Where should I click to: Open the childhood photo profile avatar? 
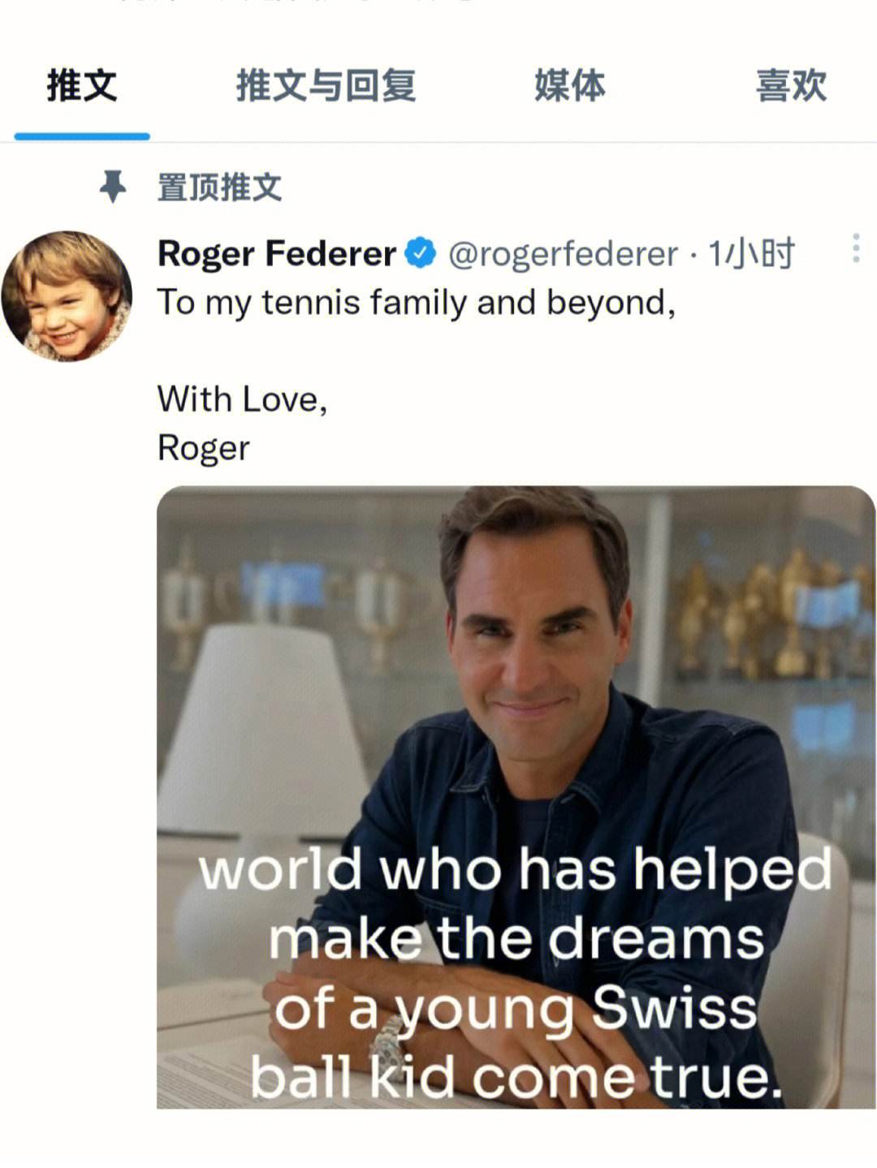67,297
